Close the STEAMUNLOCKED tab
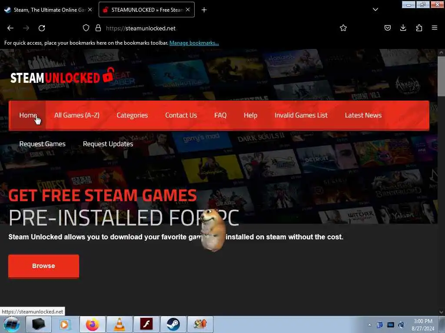 tap(188, 10)
